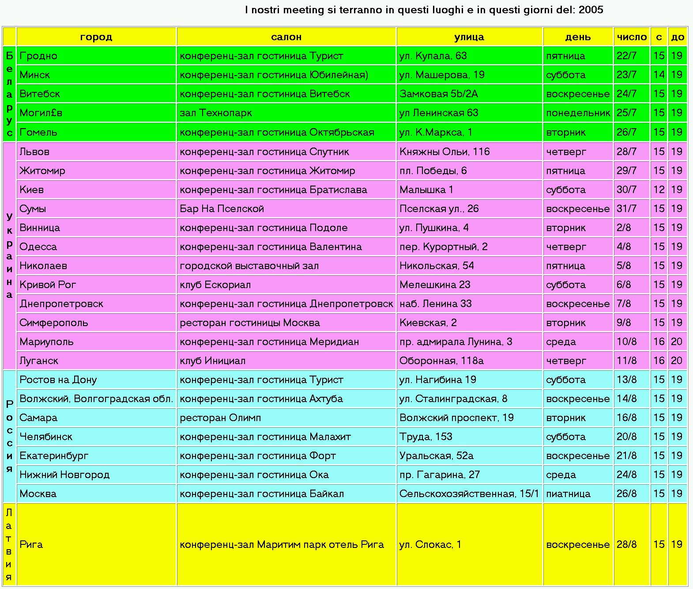
Task: Click the день column header
Action: 578,37
